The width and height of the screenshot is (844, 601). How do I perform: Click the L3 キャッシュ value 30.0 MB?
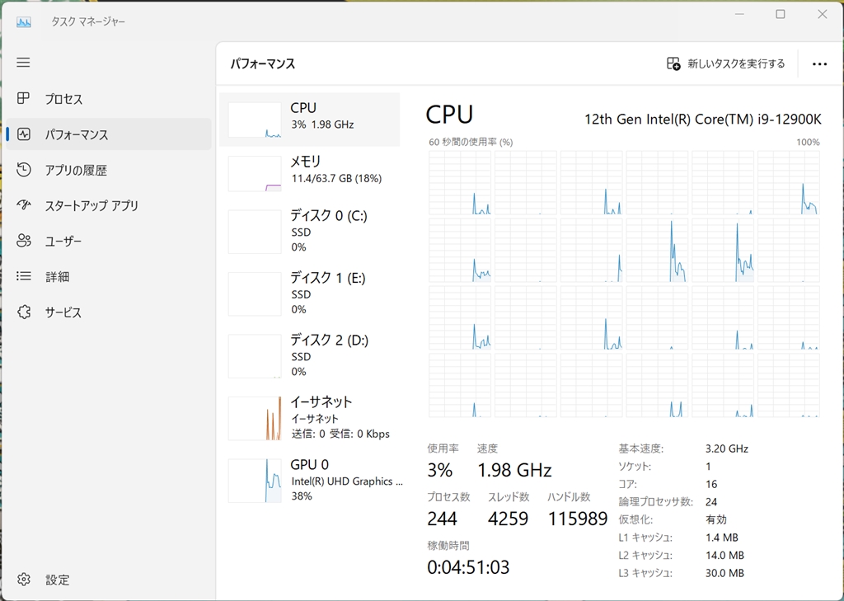tap(724, 573)
